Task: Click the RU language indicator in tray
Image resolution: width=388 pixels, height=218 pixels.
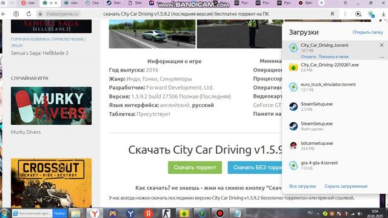Action: (310, 213)
